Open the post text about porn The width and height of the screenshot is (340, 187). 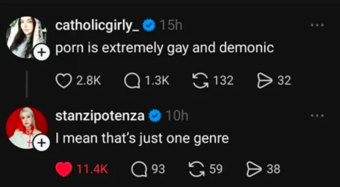pos(165,48)
